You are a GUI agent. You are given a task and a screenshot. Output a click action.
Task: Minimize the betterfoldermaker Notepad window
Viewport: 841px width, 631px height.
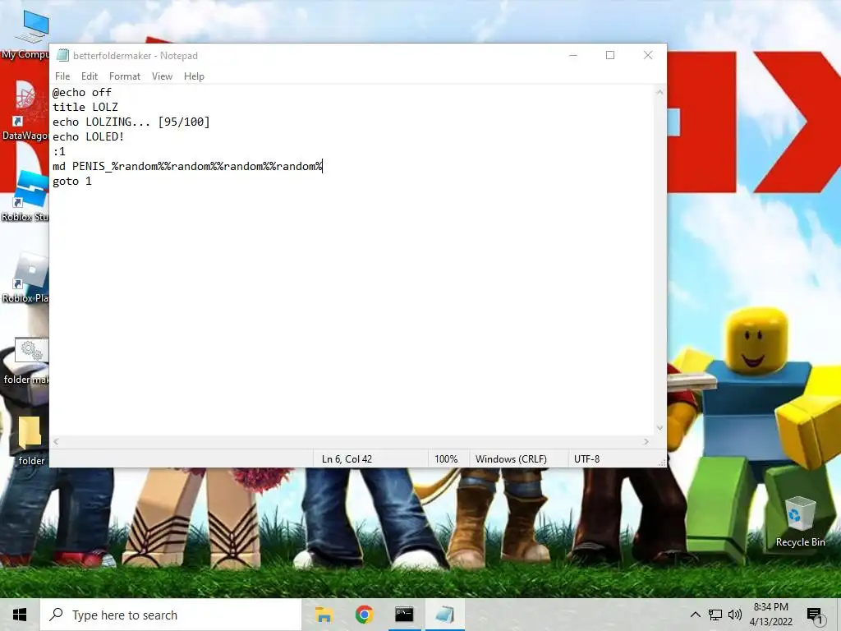[x=572, y=55]
